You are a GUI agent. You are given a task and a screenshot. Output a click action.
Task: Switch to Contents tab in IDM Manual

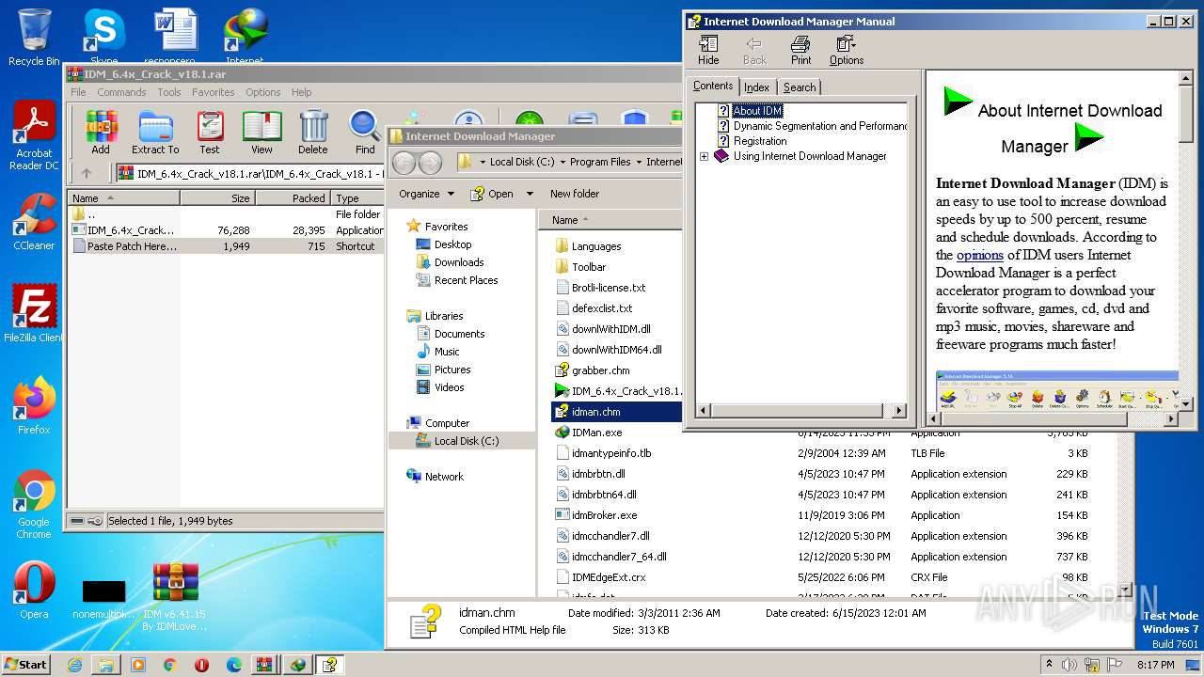[x=713, y=86]
